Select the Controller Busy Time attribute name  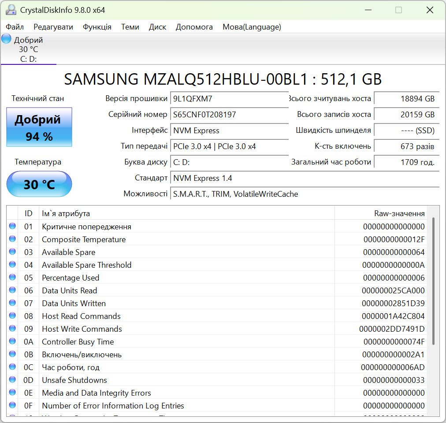pos(78,342)
